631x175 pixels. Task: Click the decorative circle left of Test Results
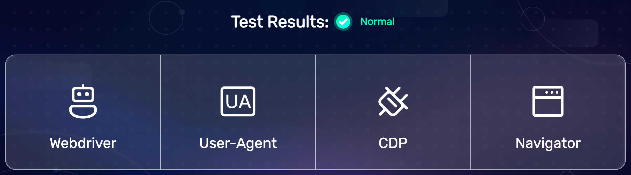click(166, 17)
